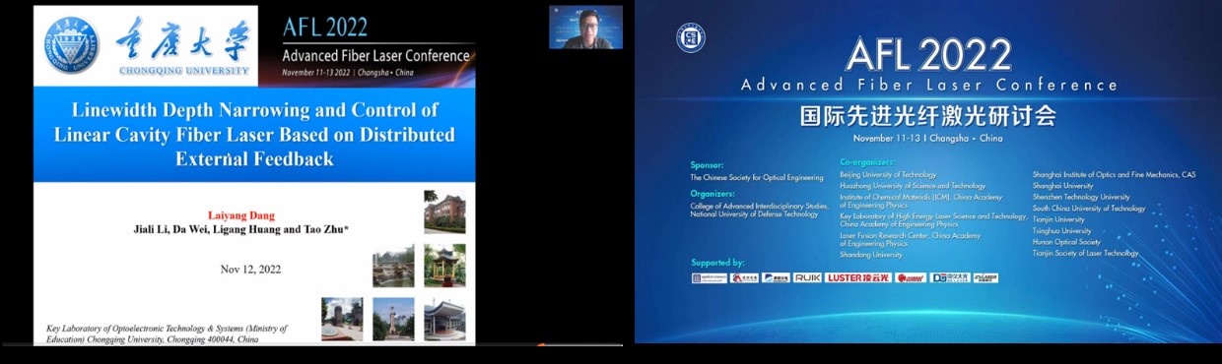Screen dimensions: 1222x364
Task: Click the waterfall pond photo
Action: coord(393,266)
